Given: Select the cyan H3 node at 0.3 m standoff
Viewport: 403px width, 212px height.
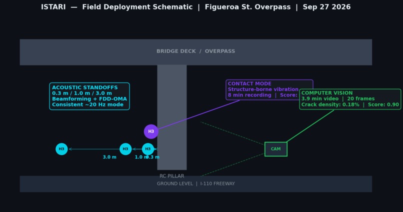Looking at the screenshot, I should coord(148,149).
